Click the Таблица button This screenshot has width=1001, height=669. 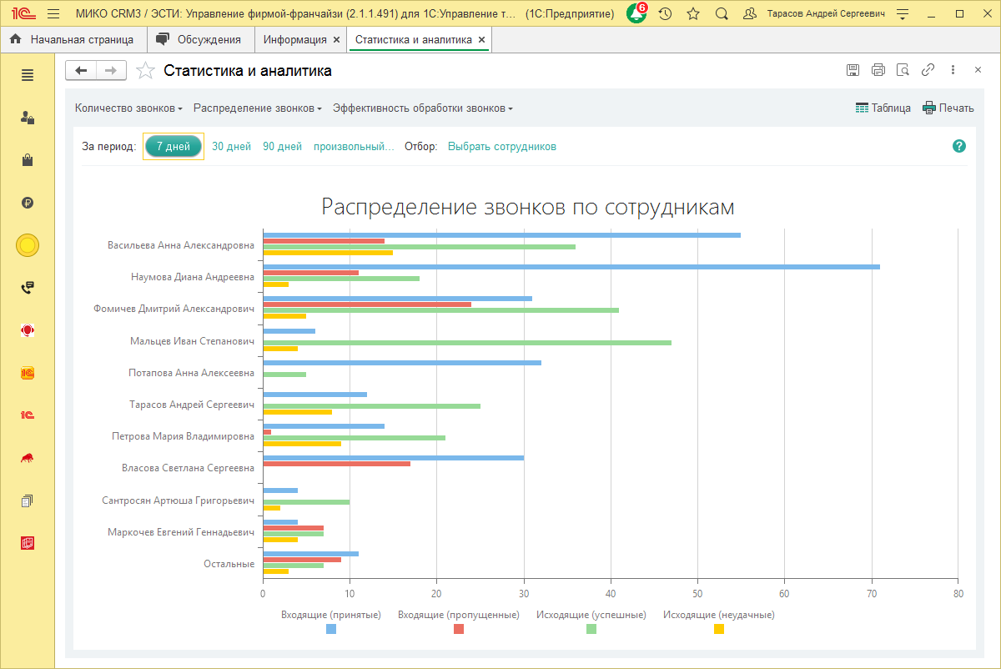tap(883, 108)
